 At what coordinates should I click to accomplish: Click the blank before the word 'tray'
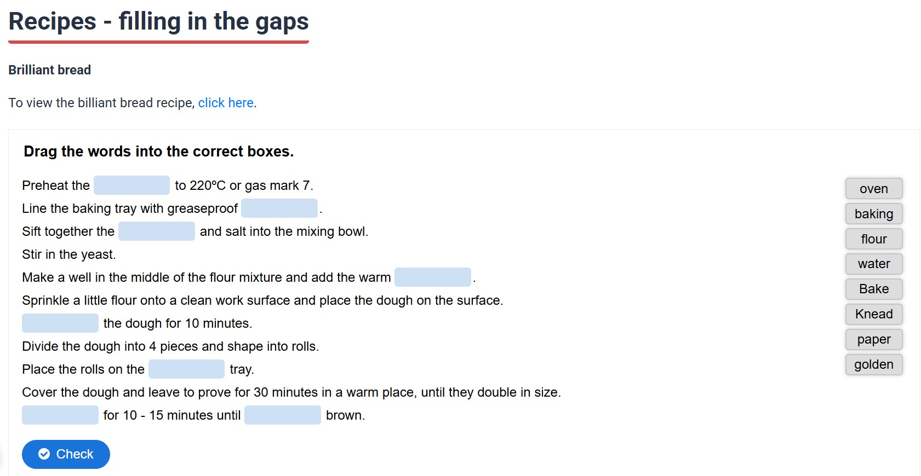tap(186, 369)
